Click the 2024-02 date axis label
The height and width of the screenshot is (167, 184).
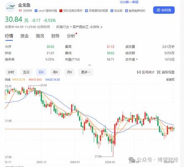[x=110, y=162]
